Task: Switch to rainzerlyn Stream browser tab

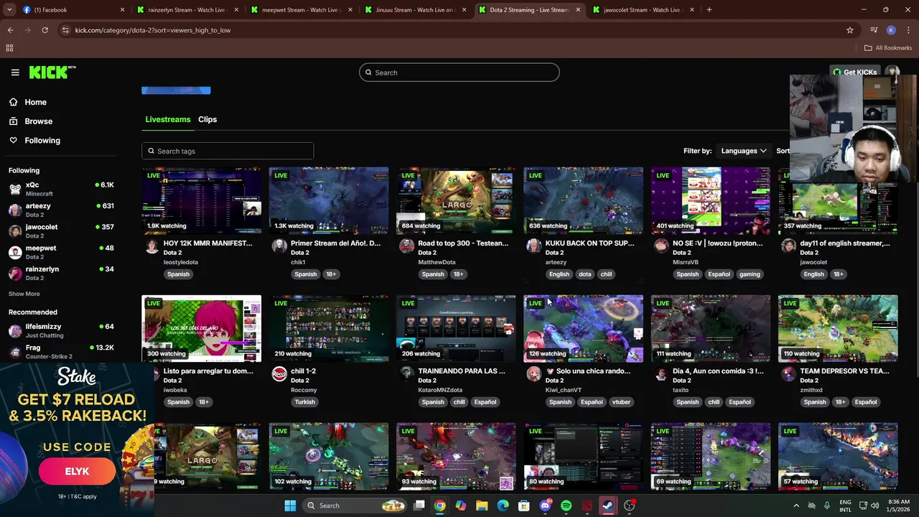Action: coord(188,10)
